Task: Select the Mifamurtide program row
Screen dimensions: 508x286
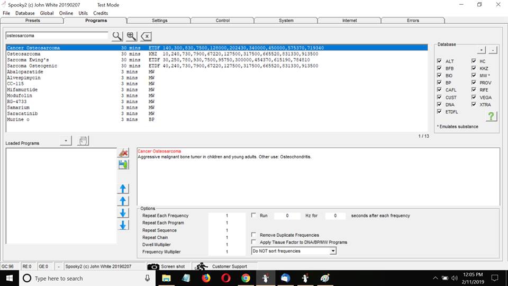Action: (216, 90)
